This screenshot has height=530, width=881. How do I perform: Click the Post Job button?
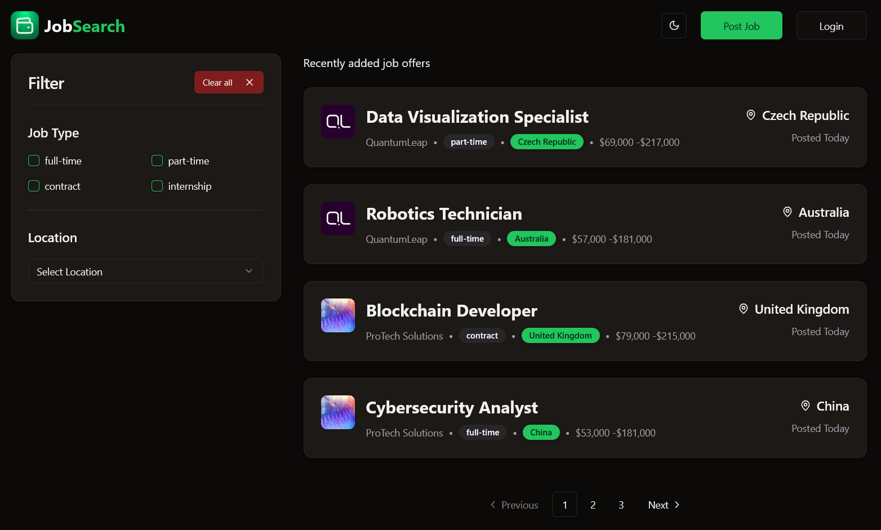pos(741,25)
